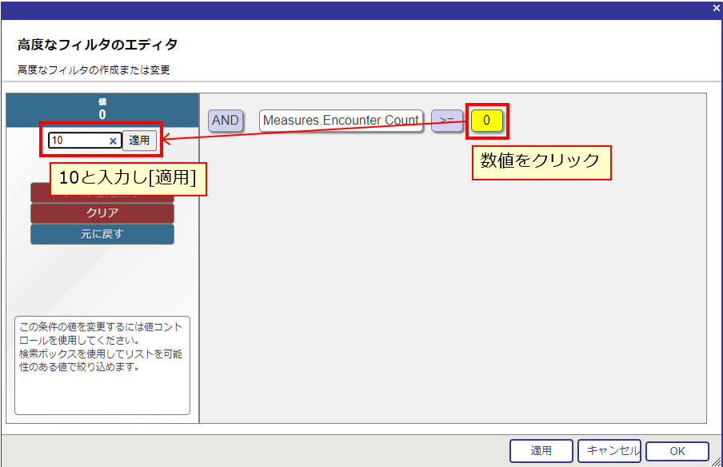Screen dimensions: 723x467
Task: Focus the value text box containing 10
Action: pyautogui.click(x=78, y=141)
